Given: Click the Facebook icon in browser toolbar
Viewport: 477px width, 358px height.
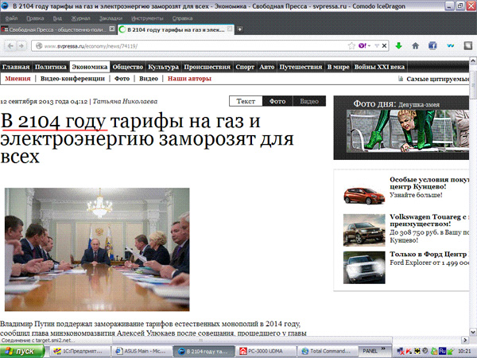Looking at the screenshot, I should (x=433, y=46).
